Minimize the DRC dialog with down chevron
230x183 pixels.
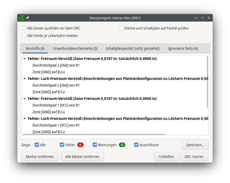pos(196,18)
